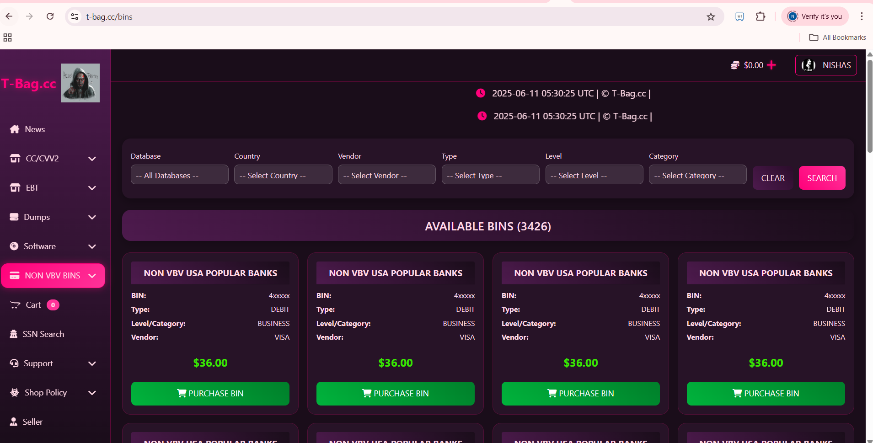
Task: Click the cart count badge showing 0
Action: (x=53, y=305)
